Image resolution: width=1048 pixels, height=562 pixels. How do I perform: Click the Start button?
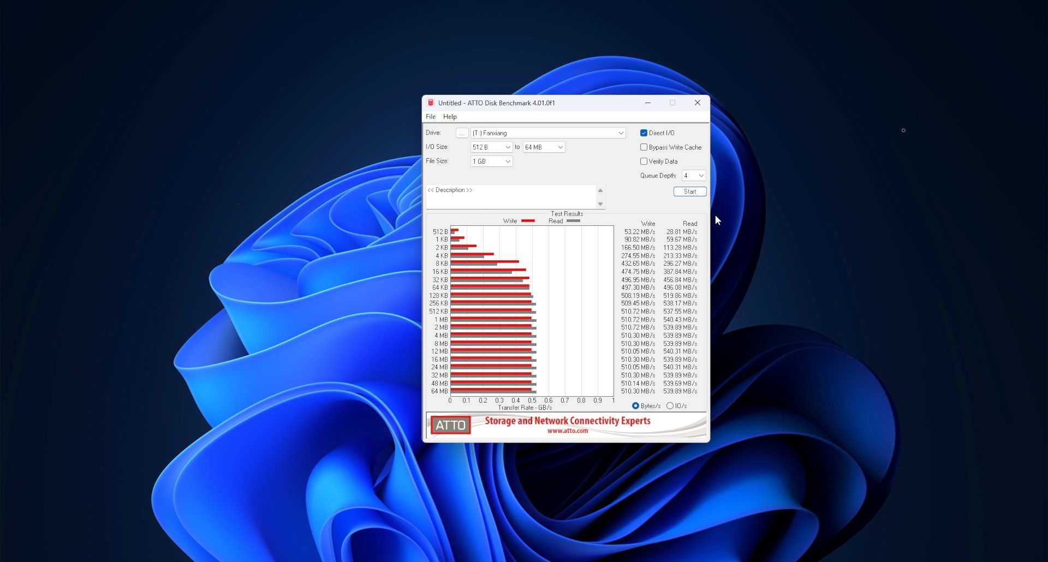click(690, 192)
